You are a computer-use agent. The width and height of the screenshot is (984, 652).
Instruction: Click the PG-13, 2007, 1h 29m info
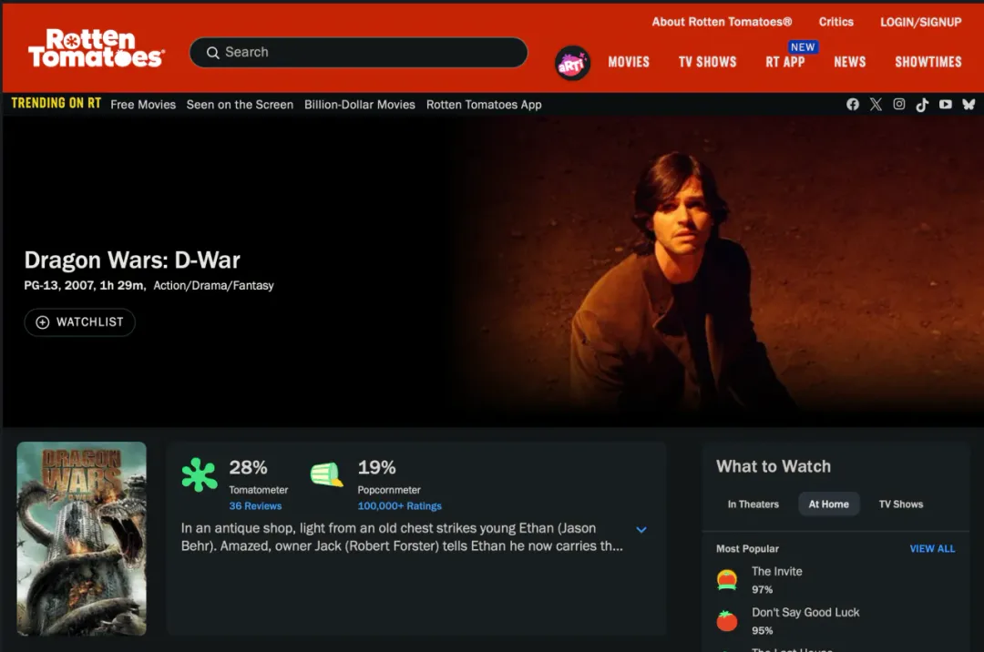point(85,285)
